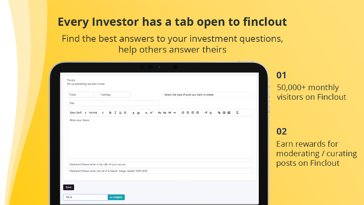Clear text formatting with the Tx icon

[237, 113]
